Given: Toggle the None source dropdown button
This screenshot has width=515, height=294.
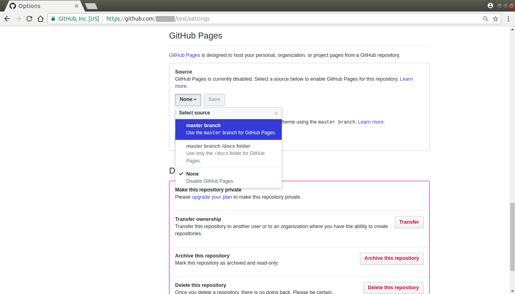Looking at the screenshot, I should [188, 100].
